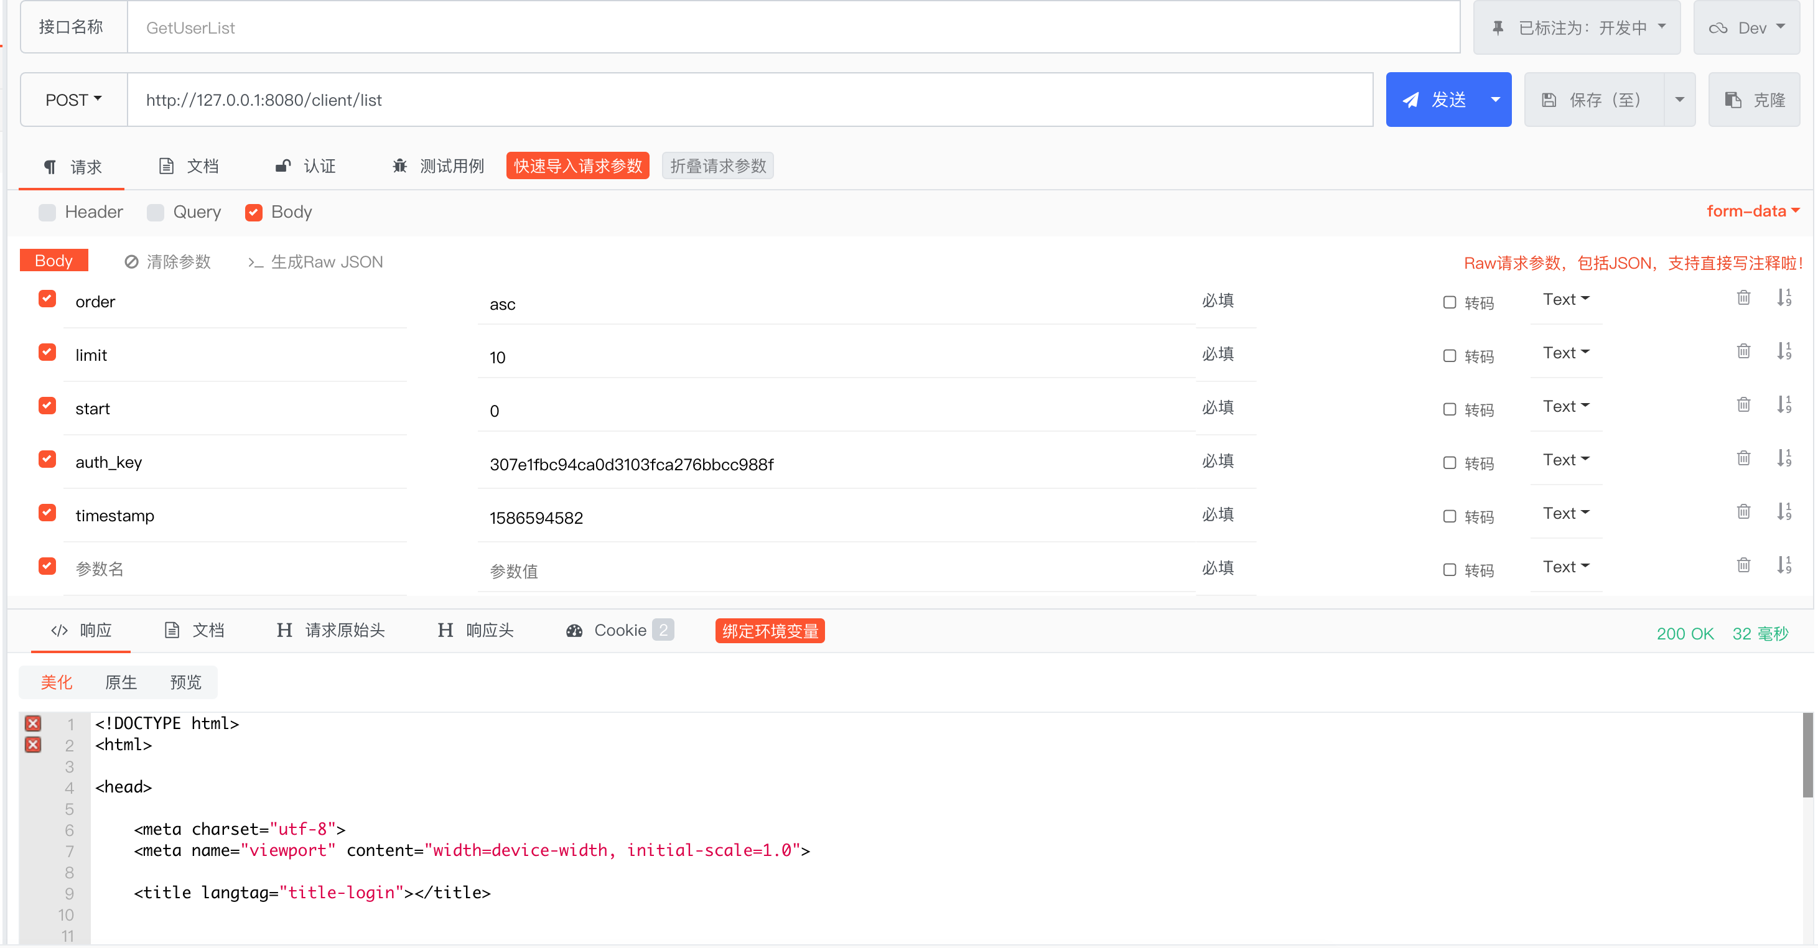Image resolution: width=1818 pixels, height=948 pixels.
Task: Enable the Header checkbox
Action: pos(47,211)
